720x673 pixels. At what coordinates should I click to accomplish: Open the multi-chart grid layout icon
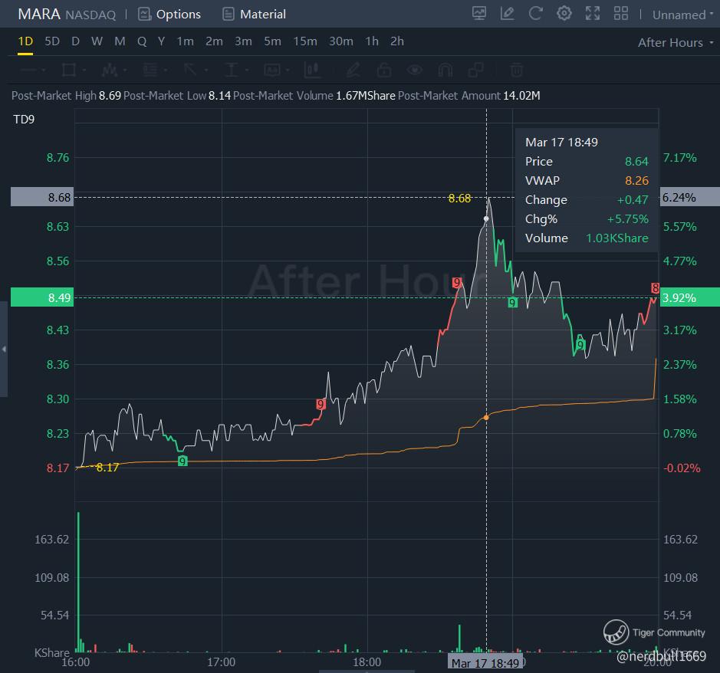[621, 13]
